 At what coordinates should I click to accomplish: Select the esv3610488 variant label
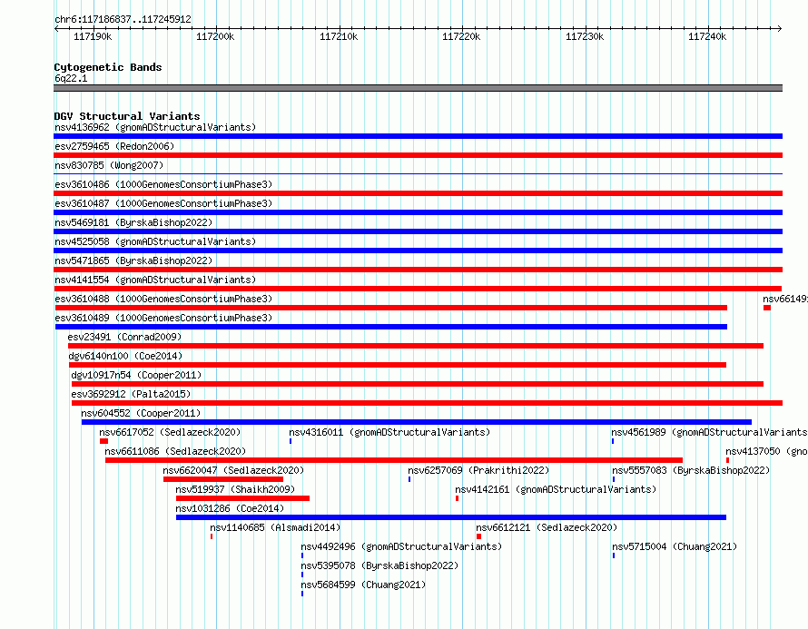tap(163, 299)
